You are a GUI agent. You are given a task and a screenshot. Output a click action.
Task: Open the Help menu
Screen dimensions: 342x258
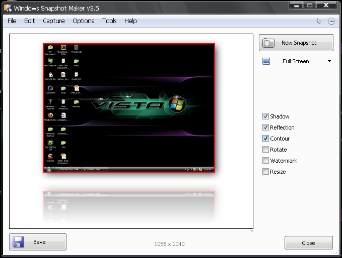(x=130, y=21)
